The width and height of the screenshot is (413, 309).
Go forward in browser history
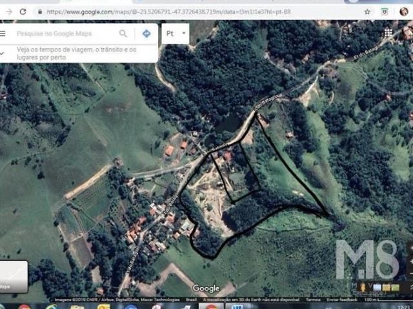[8, 12]
